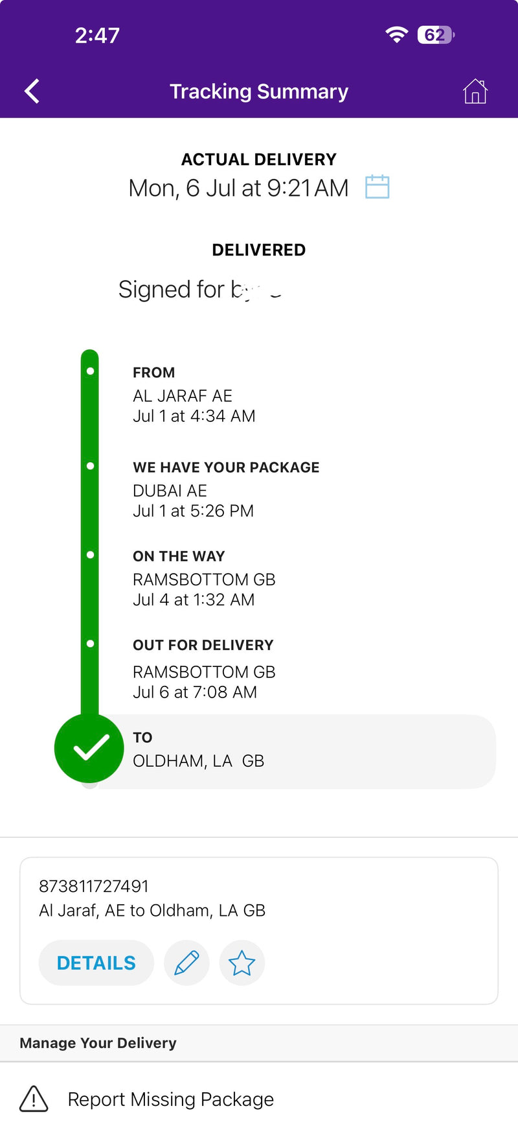The image size is (518, 1124).
Task: Select Report Missing Package
Action: [171, 1099]
